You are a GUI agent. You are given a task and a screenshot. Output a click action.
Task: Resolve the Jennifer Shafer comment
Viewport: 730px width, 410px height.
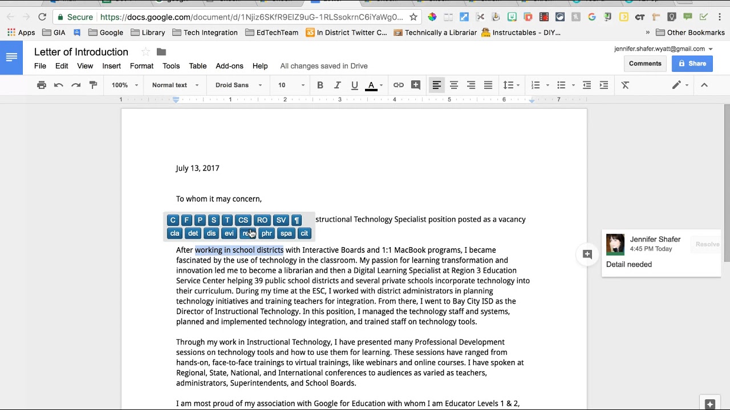coord(707,244)
